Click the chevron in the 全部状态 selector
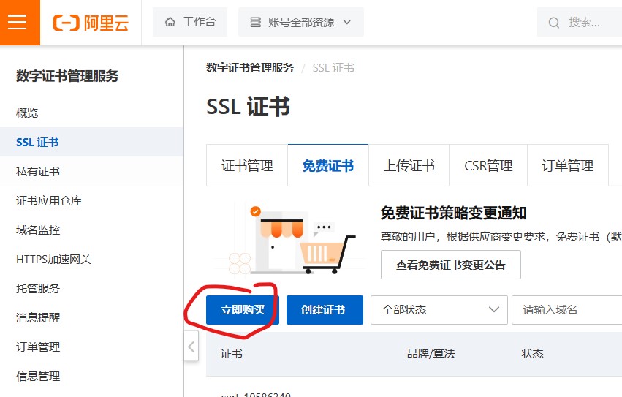Viewport: 622px width, 397px height. click(x=494, y=310)
